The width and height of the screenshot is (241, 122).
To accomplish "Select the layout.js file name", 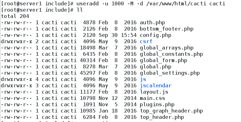I will point(154,92).
